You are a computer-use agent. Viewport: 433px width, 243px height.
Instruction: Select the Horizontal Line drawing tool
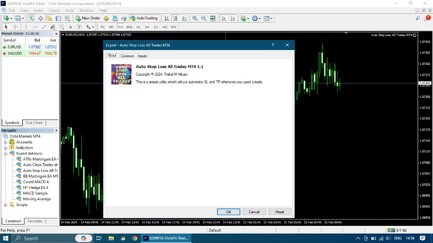(x=35, y=27)
